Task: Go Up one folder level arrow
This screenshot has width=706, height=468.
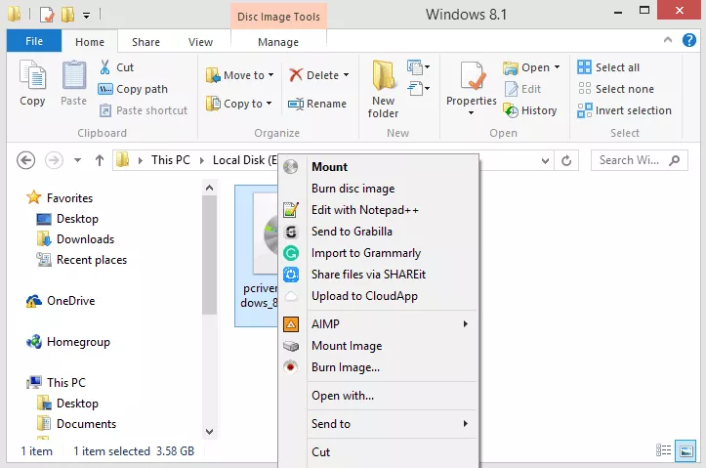Action: point(100,160)
